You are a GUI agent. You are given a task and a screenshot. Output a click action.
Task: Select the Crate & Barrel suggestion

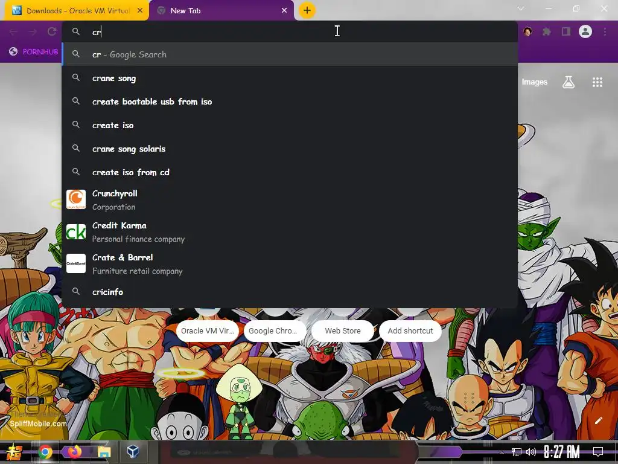[x=290, y=263]
